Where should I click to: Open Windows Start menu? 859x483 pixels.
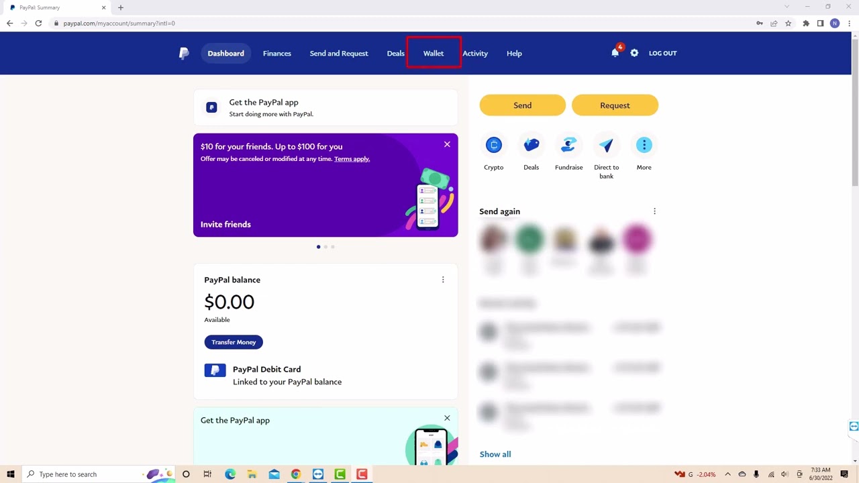point(11,474)
